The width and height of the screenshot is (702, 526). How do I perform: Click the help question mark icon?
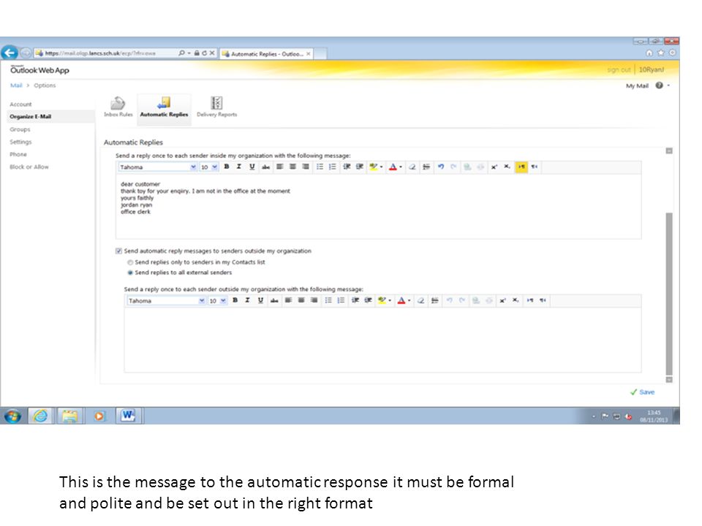click(659, 85)
